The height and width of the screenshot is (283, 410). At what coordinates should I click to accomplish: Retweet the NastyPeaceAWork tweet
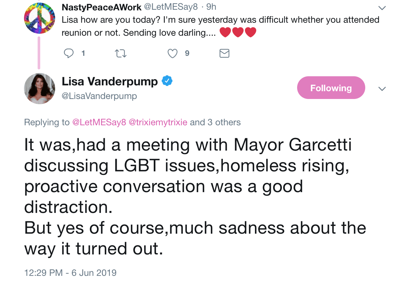pos(121,53)
